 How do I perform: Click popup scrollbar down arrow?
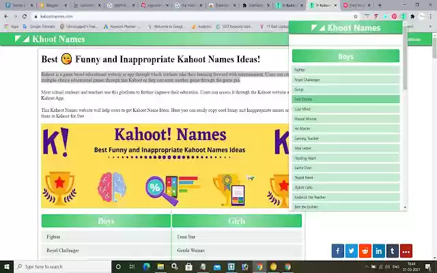[x=405, y=207]
